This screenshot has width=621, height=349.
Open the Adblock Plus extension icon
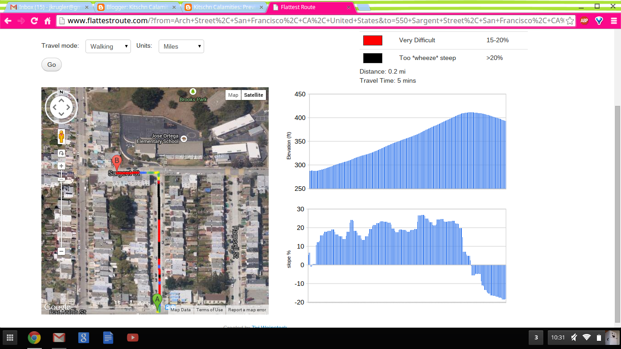click(x=584, y=21)
